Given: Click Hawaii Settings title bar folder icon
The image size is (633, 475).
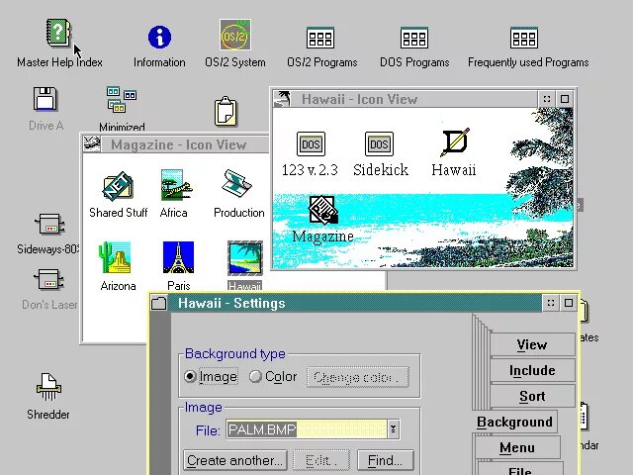Looking at the screenshot, I should tap(159, 303).
